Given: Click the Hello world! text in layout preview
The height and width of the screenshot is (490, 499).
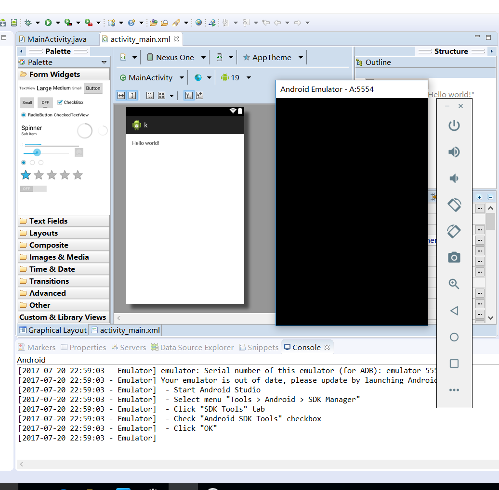Looking at the screenshot, I should 146,143.
